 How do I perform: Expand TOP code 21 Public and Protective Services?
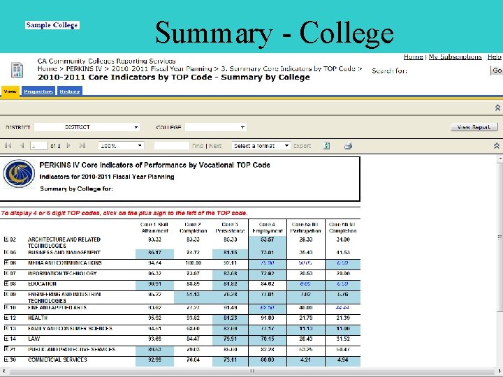point(6,349)
